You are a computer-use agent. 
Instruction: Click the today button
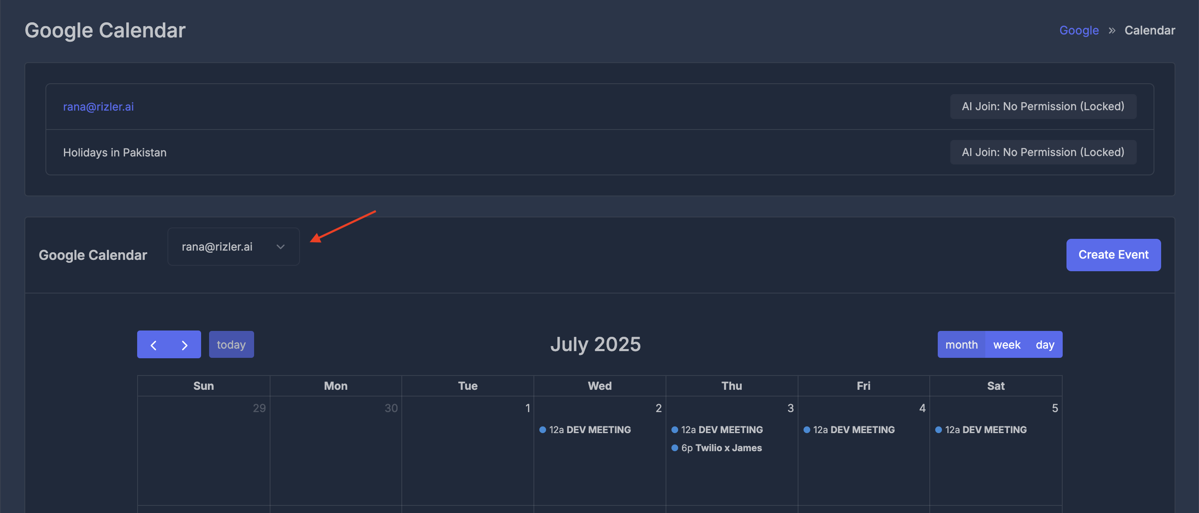click(231, 345)
